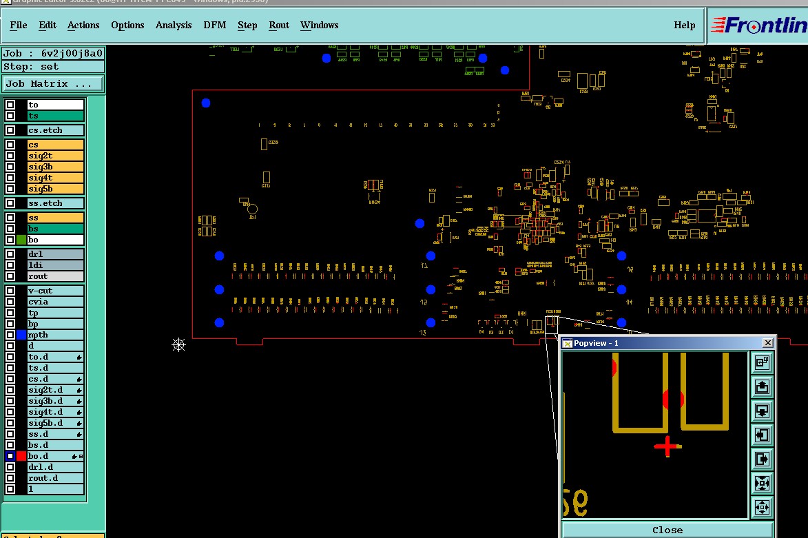Open the File menu

point(19,25)
